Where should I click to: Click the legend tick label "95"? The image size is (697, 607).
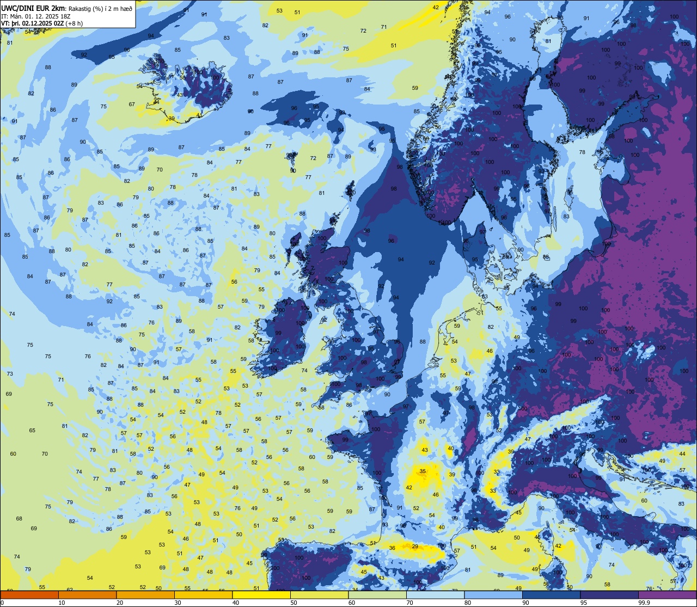click(x=584, y=603)
